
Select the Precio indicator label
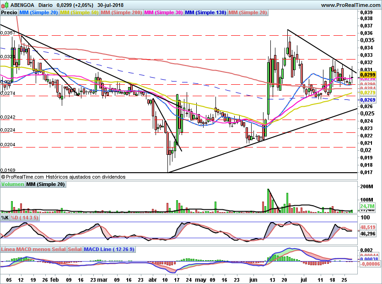pos(9,12)
